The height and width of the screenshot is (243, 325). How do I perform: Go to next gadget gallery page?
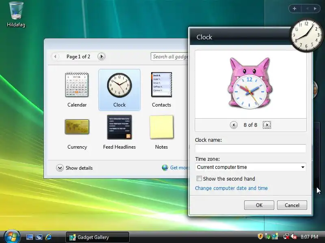[101, 56]
